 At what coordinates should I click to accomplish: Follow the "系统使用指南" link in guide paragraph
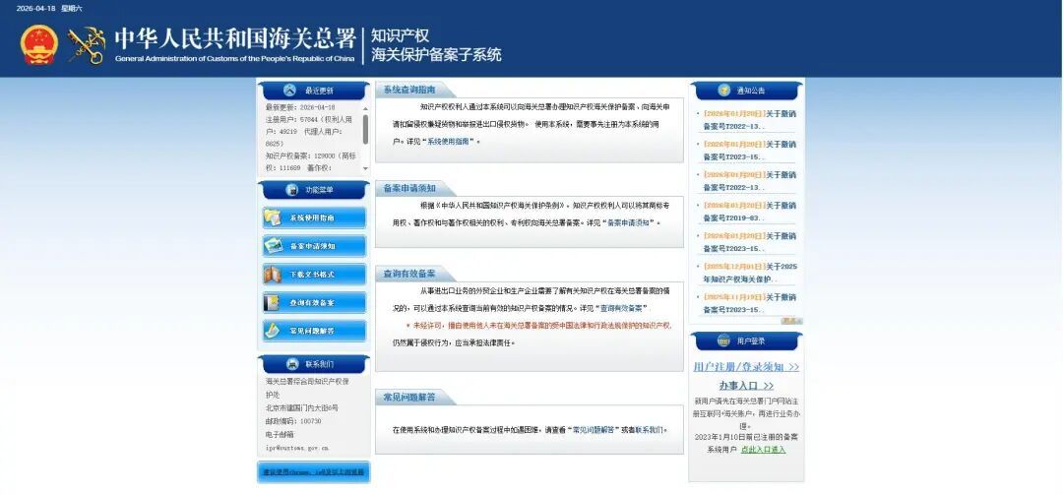pyautogui.click(x=450, y=142)
